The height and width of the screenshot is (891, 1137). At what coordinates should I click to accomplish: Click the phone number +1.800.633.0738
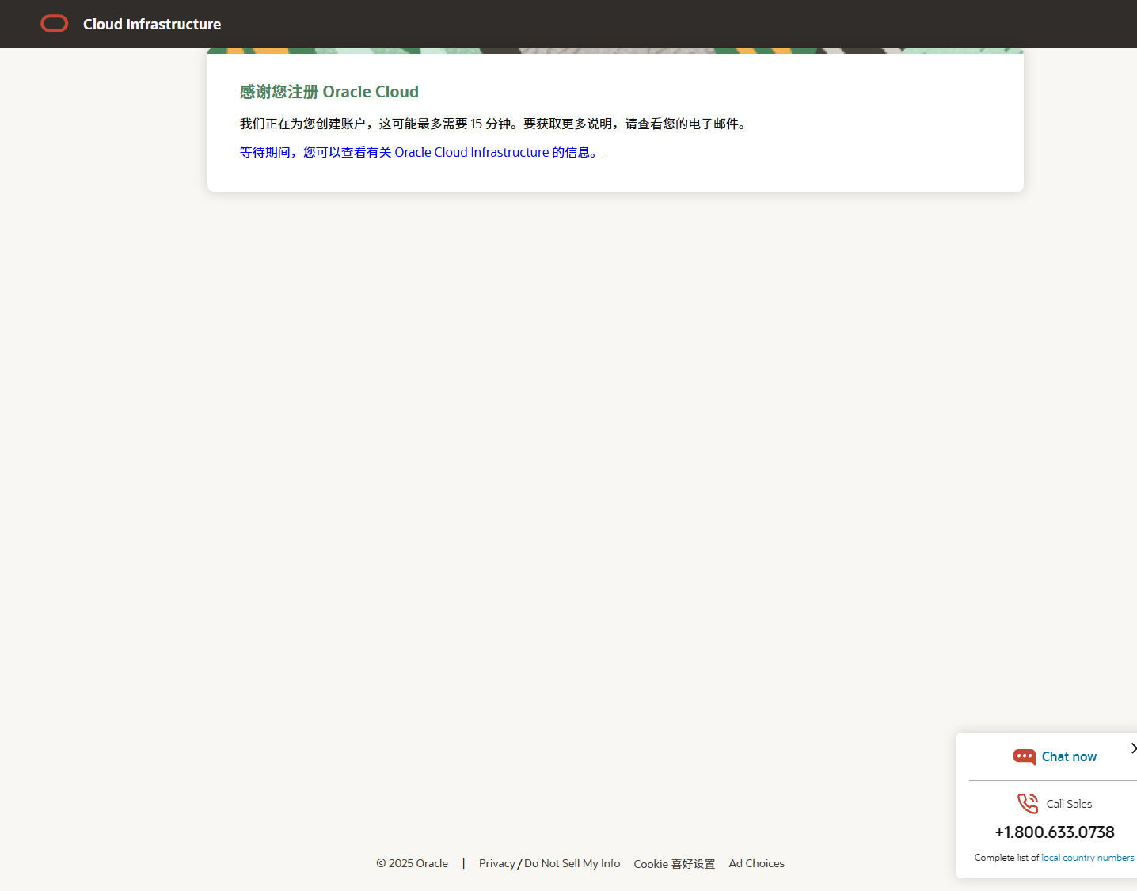[x=1055, y=832]
